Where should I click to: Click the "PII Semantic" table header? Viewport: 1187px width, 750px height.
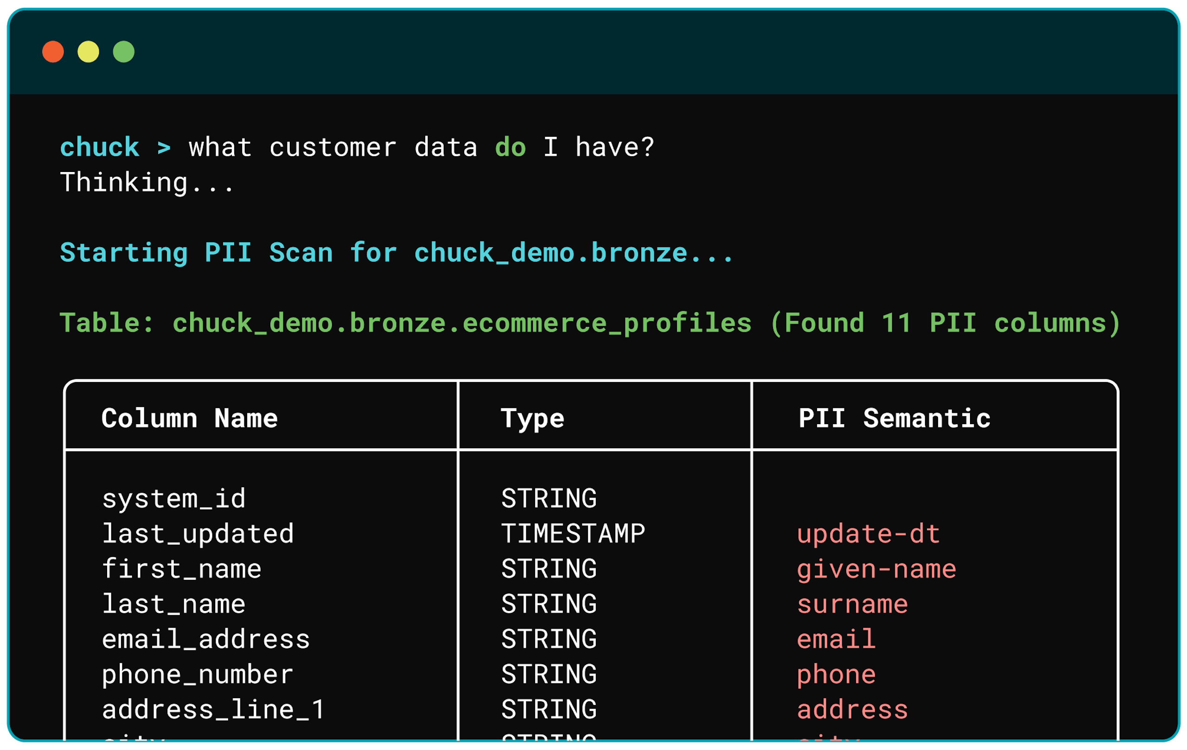pyautogui.click(x=894, y=419)
